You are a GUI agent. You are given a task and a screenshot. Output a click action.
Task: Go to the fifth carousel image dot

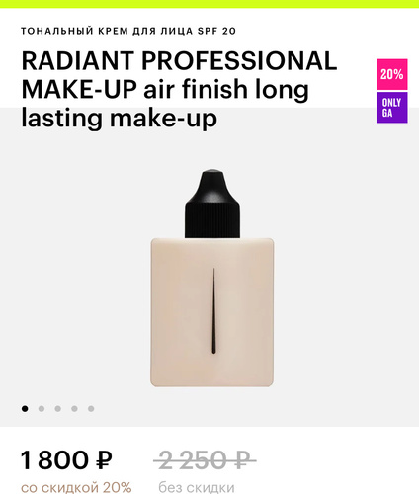click(91, 409)
